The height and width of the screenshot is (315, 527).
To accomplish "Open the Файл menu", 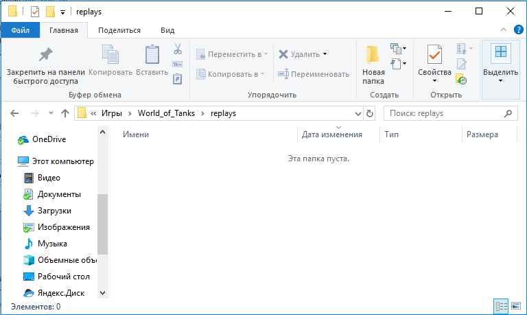I will pyautogui.click(x=20, y=30).
